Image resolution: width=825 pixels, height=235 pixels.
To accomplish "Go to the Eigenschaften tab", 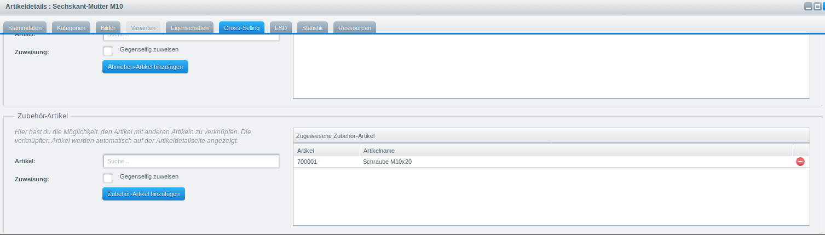I will [189, 28].
